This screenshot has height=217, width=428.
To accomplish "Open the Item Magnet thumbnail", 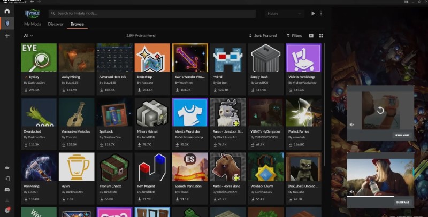I will click(152, 167).
